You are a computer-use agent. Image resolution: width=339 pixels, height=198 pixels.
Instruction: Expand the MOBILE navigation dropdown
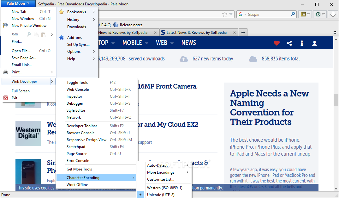(x=146, y=43)
